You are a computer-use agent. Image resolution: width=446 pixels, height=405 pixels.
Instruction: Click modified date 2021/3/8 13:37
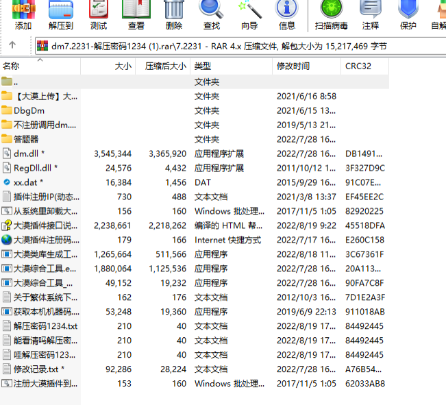coord(306,197)
